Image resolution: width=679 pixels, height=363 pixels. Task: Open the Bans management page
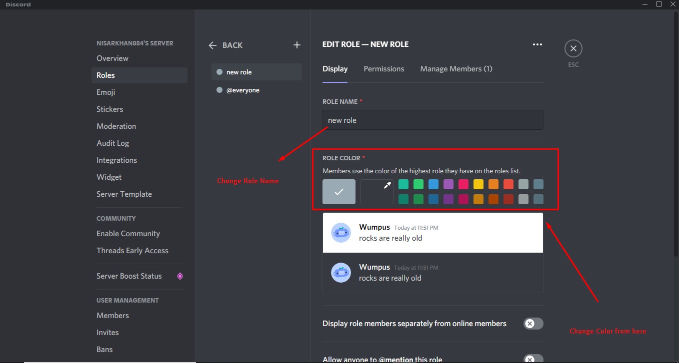point(139,350)
